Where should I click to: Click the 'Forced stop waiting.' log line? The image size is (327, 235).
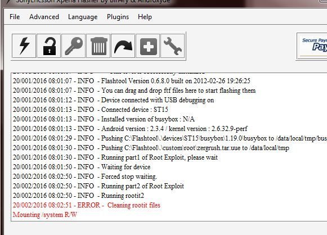[x=84, y=177]
